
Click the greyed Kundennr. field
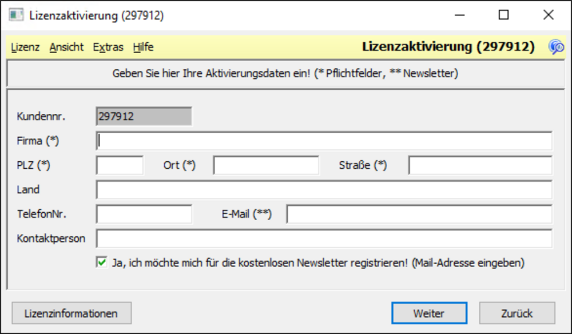[x=144, y=116]
